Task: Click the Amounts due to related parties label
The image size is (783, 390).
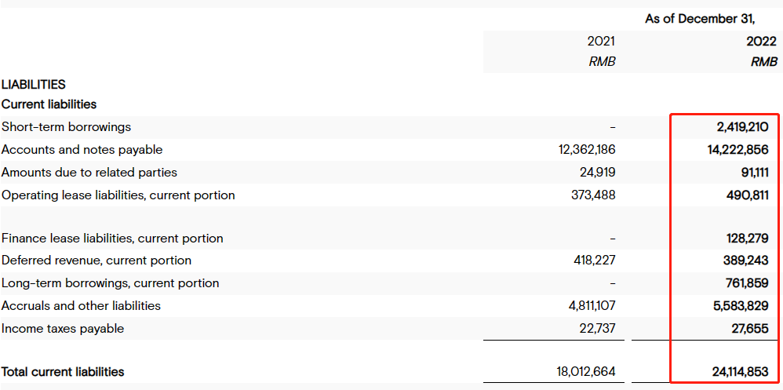Action: click(x=89, y=173)
